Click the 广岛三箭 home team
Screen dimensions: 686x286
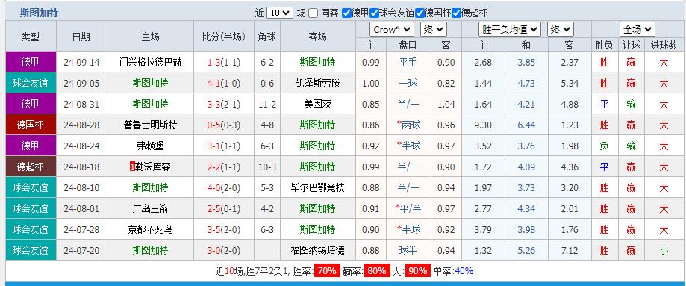click(x=150, y=209)
